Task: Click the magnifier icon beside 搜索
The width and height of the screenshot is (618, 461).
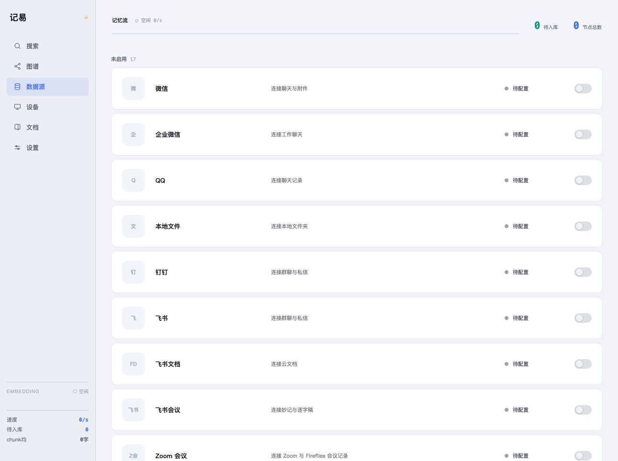Action: tap(17, 46)
